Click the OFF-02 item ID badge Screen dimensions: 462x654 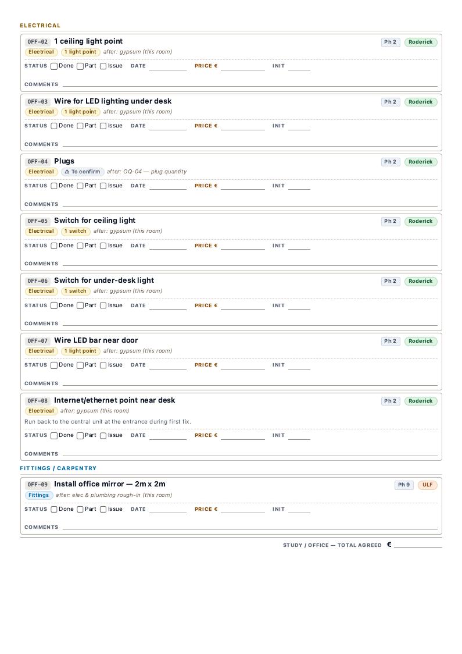[38, 42]
